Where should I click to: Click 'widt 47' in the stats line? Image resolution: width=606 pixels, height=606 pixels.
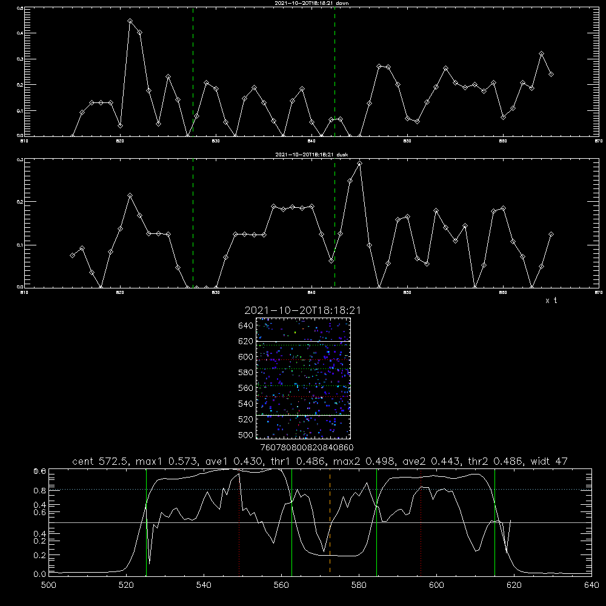point(549,461)
